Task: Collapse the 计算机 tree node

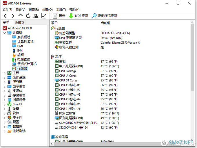Action: (5, 33)
